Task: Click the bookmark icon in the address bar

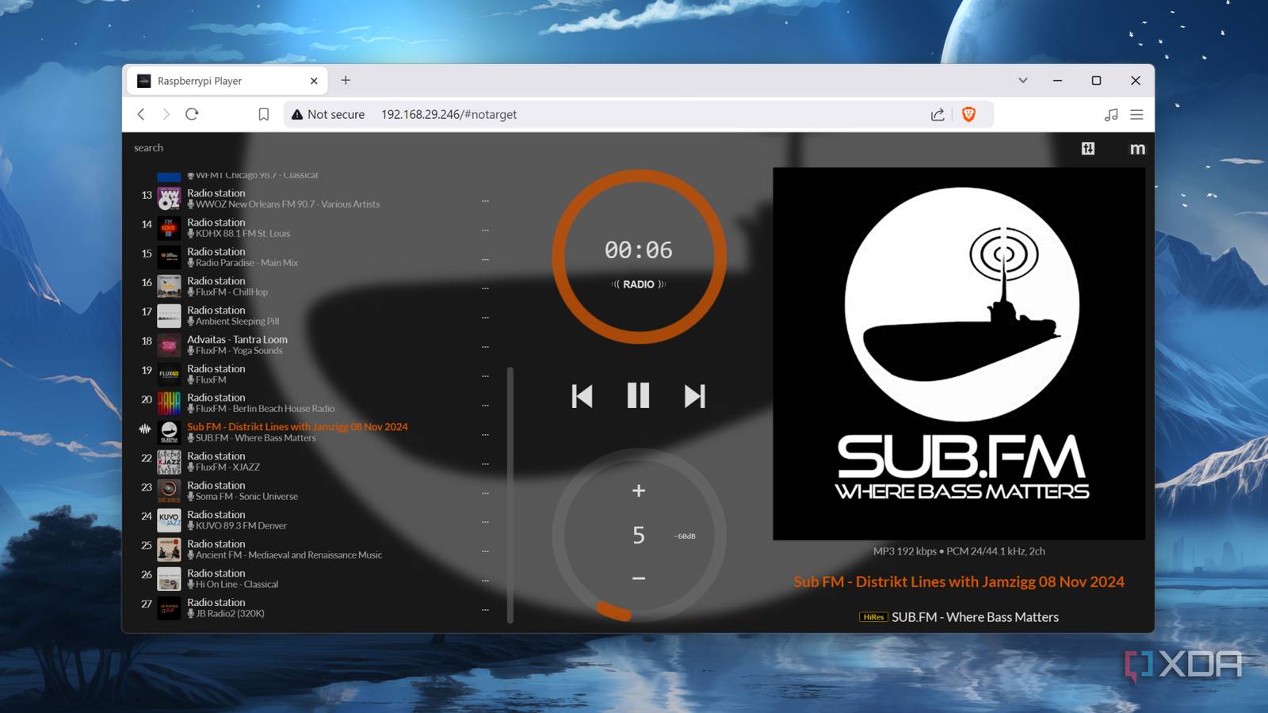Action: pos(263,114)
